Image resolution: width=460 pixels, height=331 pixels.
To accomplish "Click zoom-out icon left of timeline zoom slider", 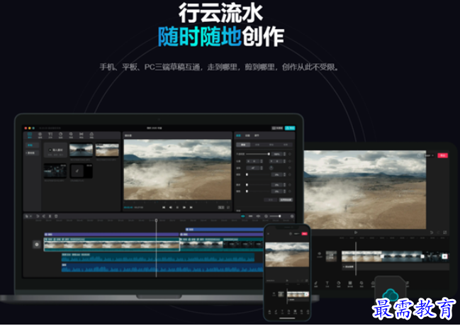I will pyautogui.click(x=266, y=216).
